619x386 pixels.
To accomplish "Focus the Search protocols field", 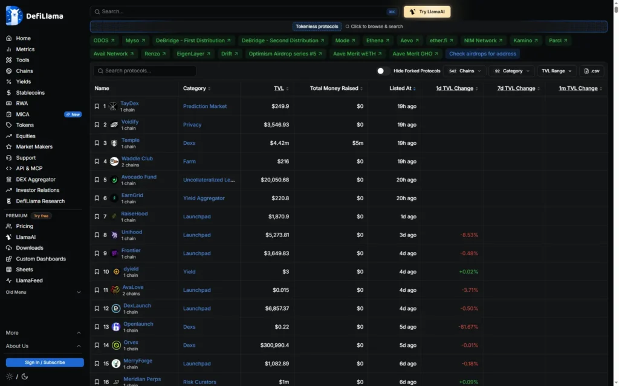I will click(144, 71).
